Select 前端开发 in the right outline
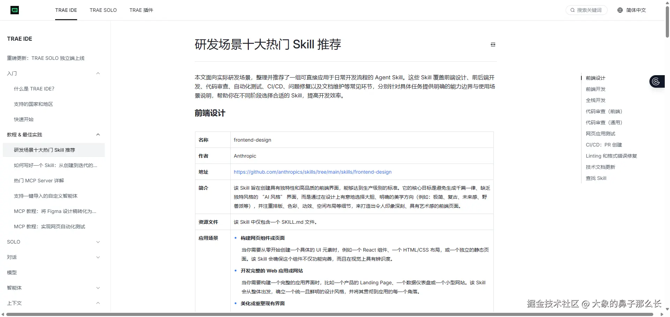The width and height of the screenshot is (670, 317). 596,89
